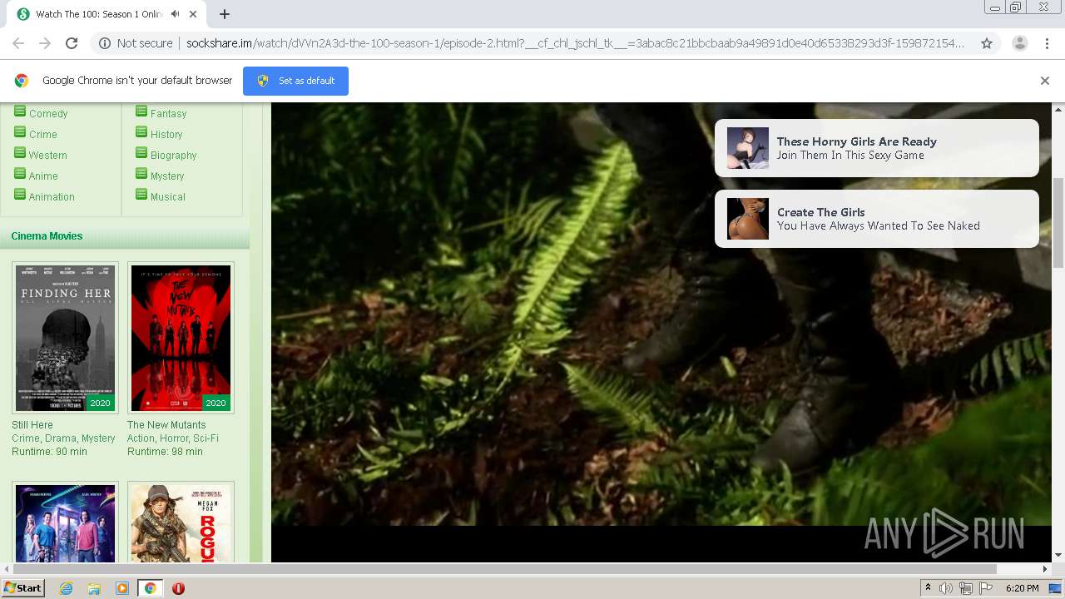
Task: Click the Cinema Movies heading
Action: [47, 236]
